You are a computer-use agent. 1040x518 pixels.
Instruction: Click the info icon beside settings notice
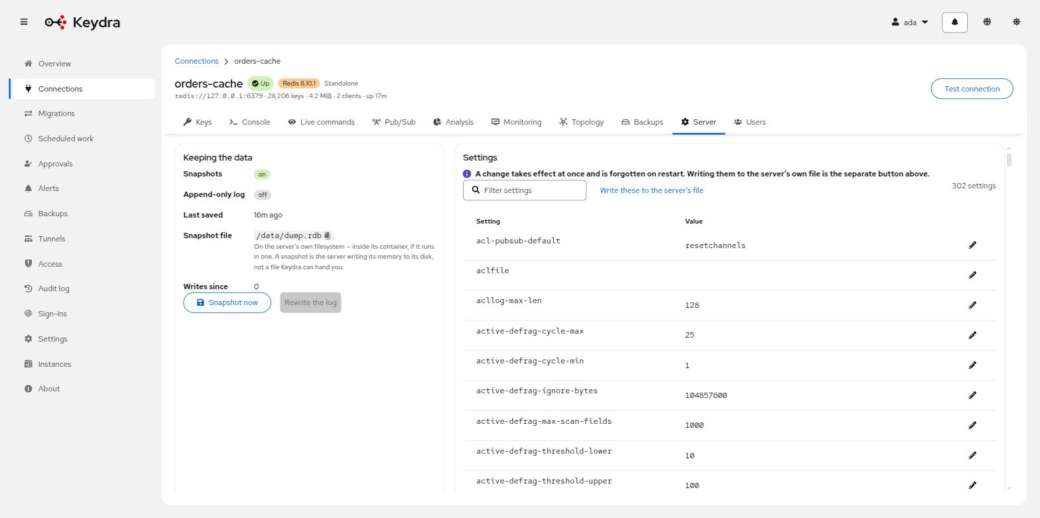pyautogui.click(x=467, y=174)
